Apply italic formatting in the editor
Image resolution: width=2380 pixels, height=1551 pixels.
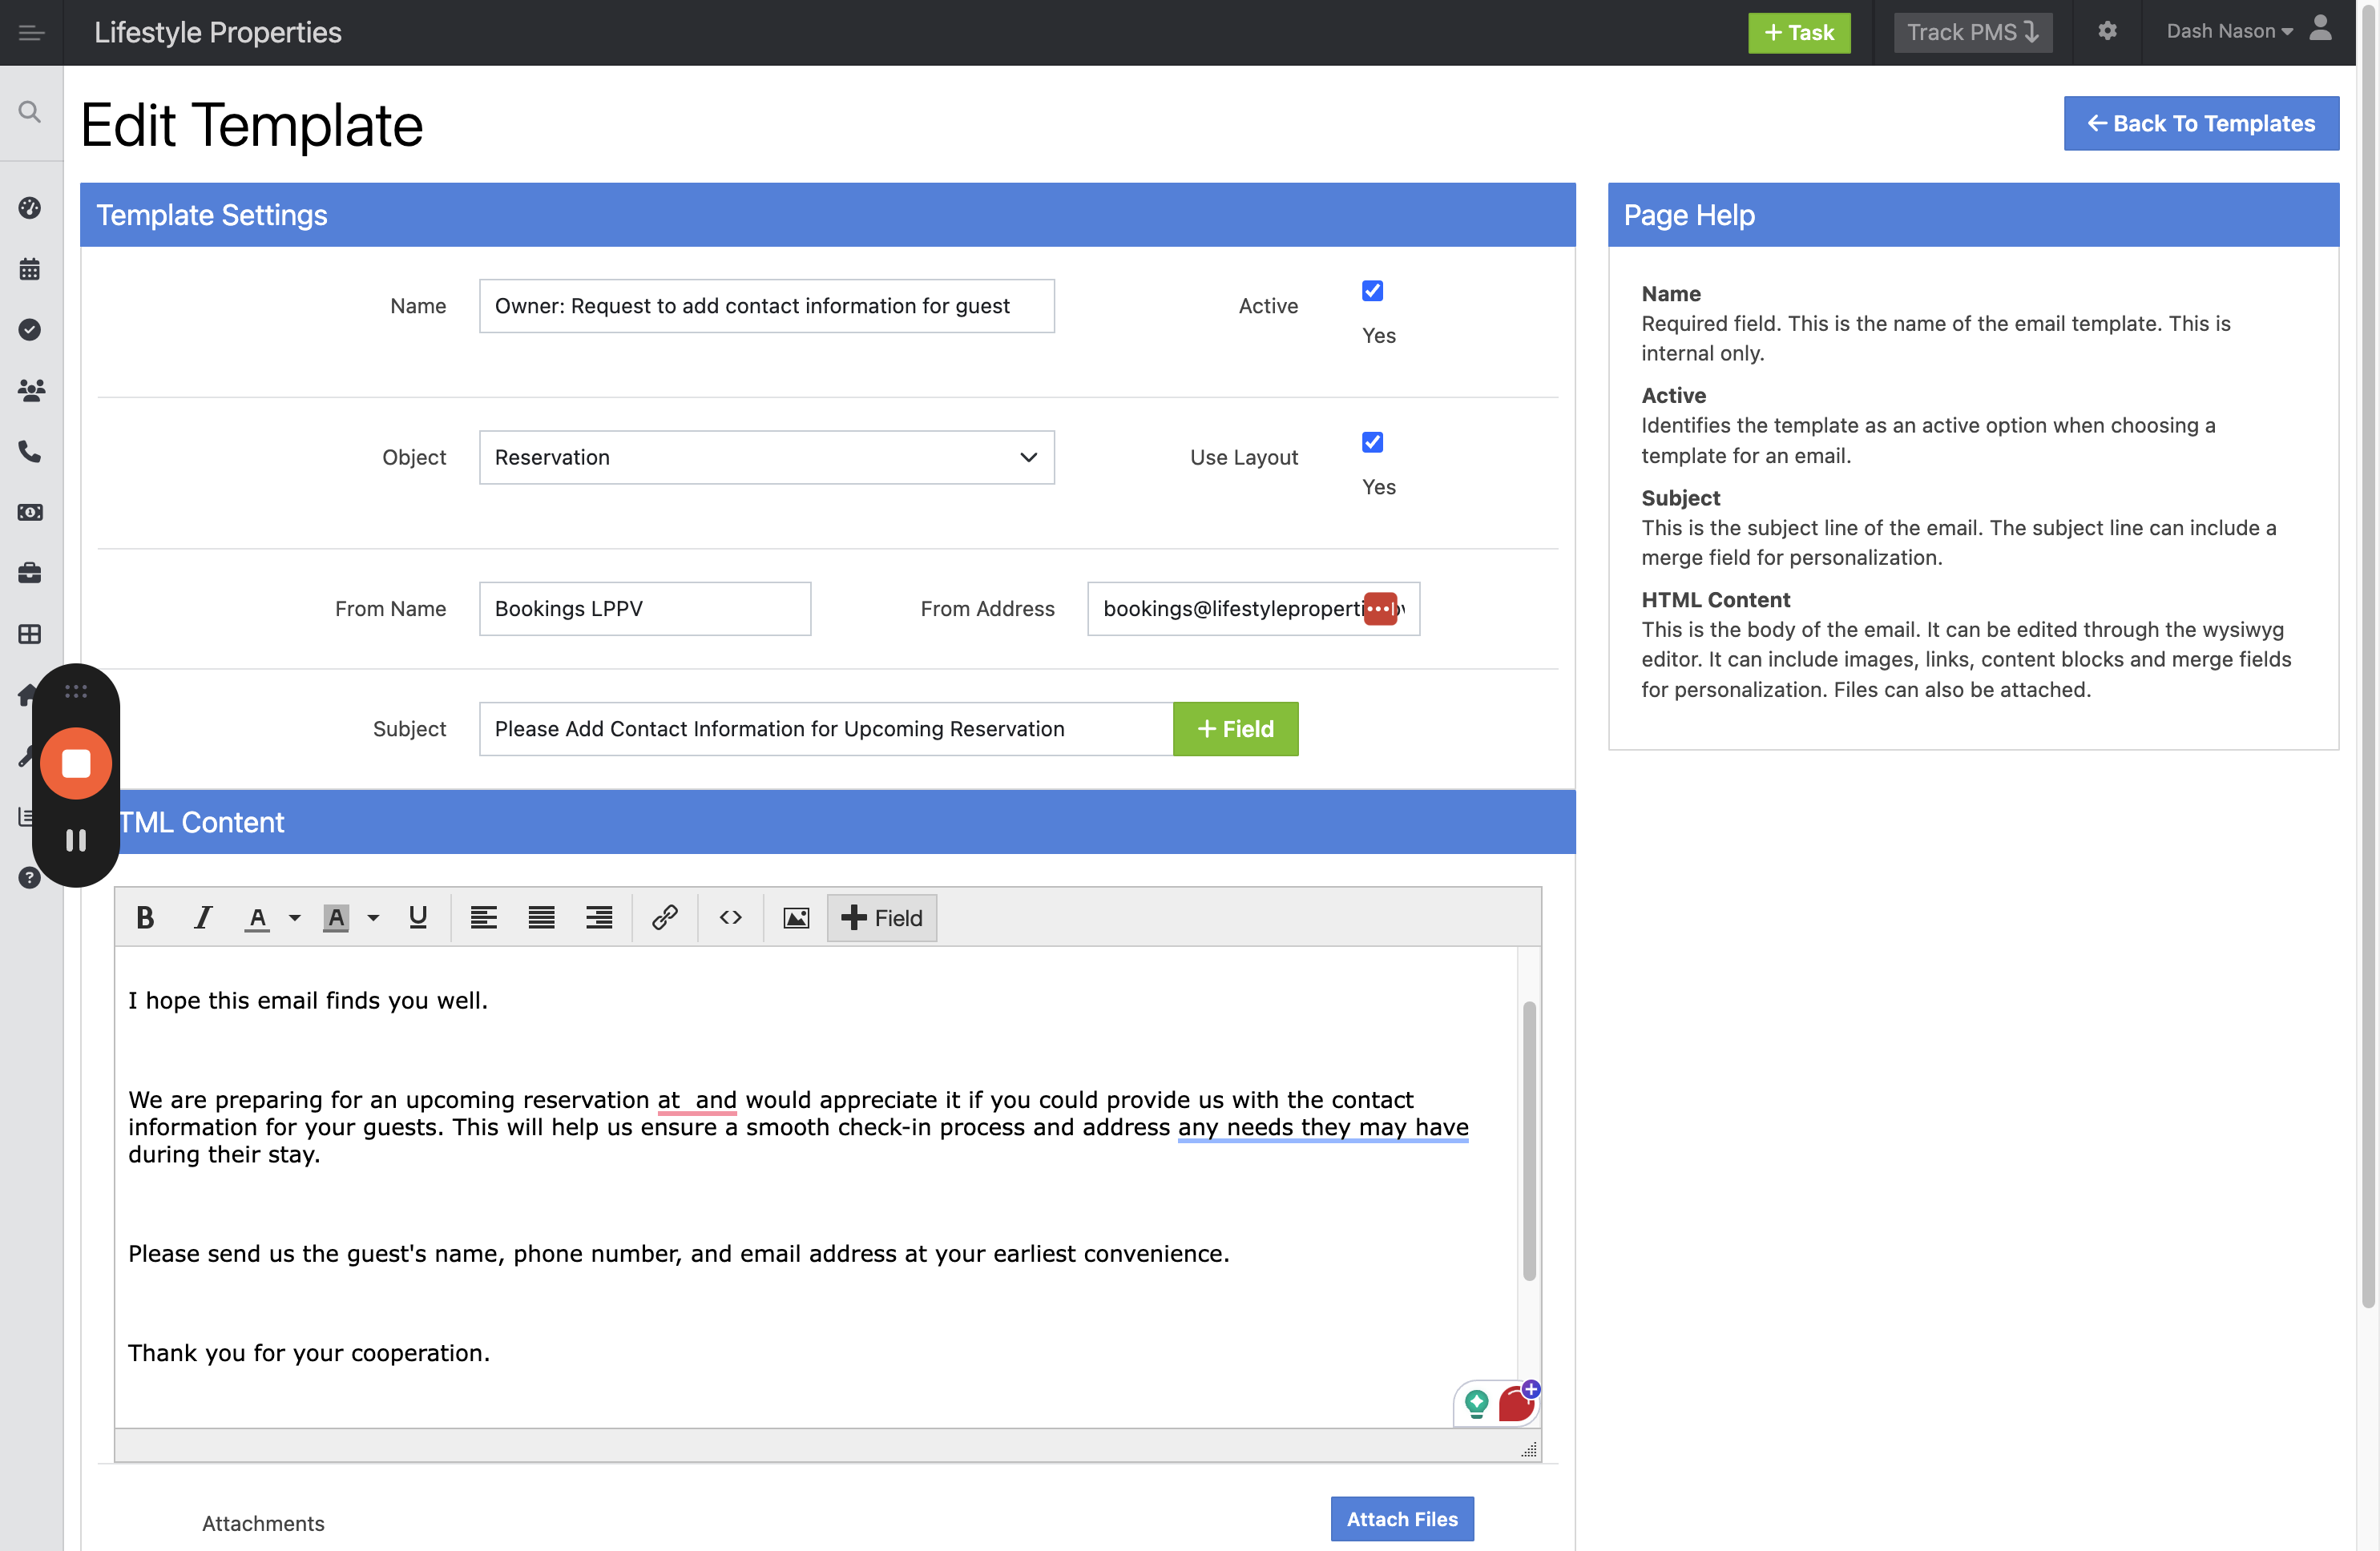pyautogui.click(x=203, y=918)
